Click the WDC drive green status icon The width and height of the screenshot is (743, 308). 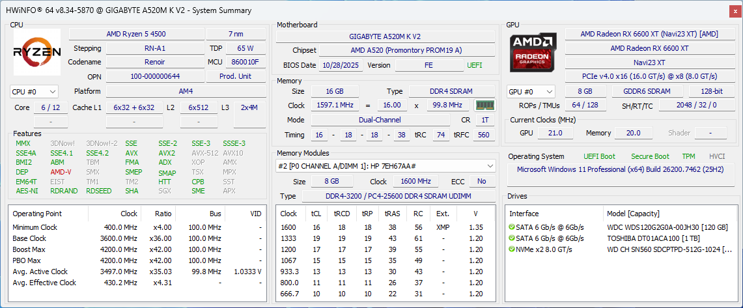pyautogui.click(x=512, y=227)
